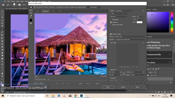The image size is (175, 98).
Task: Toggle slices visibility icon in Save for Web
Action: [31, 23]
